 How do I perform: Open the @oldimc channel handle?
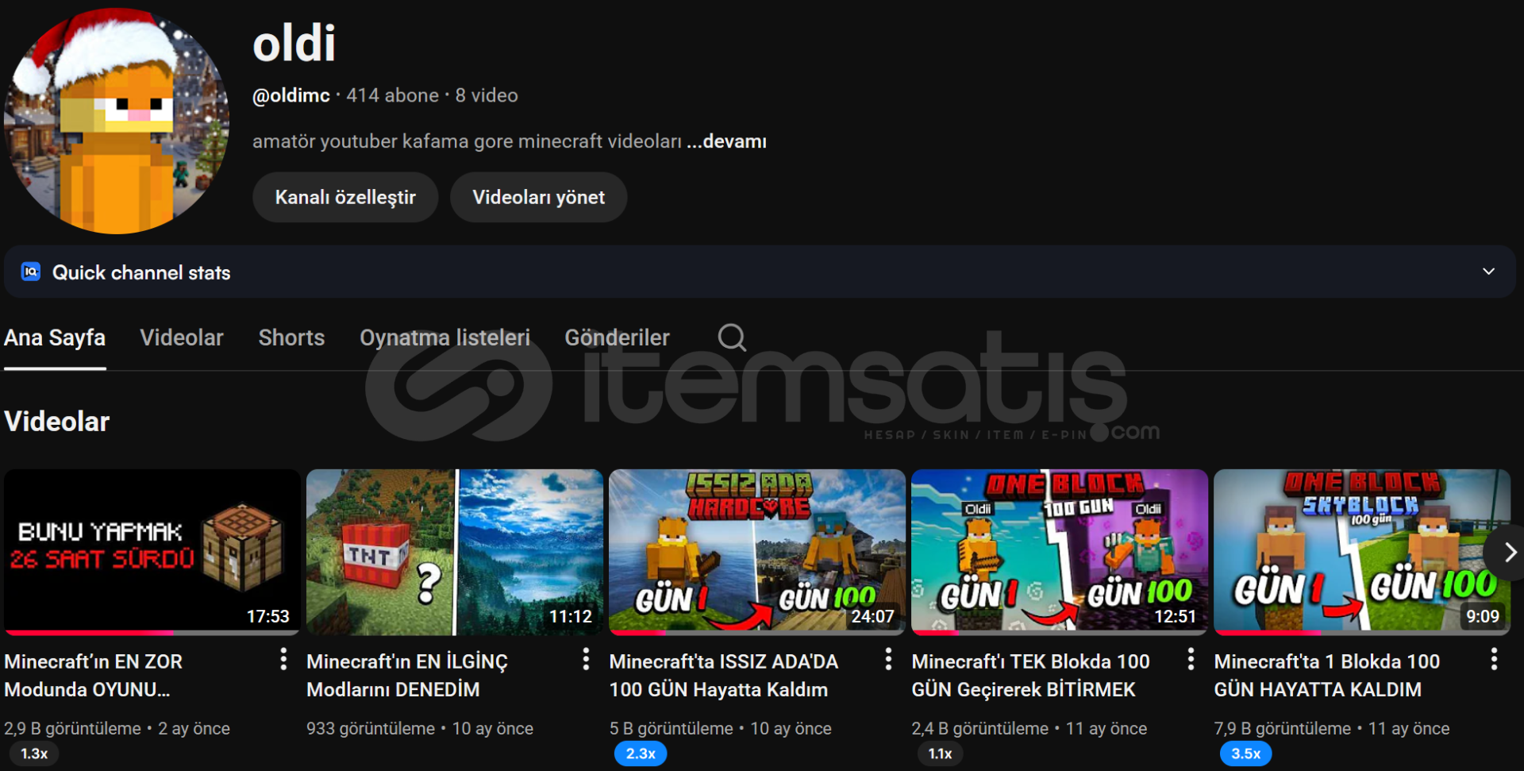(x=291, y=95)
